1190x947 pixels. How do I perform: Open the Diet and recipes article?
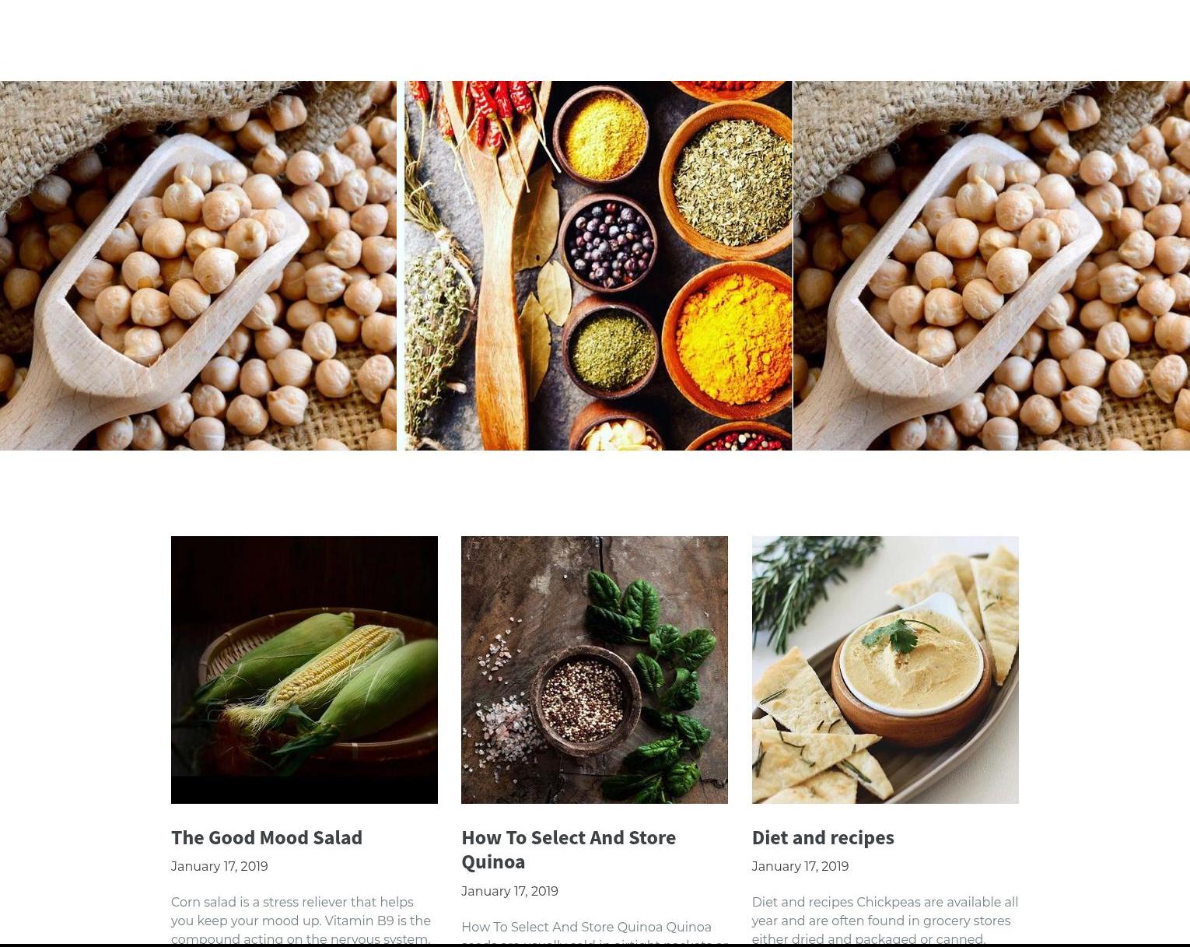[x=823, y=837]
